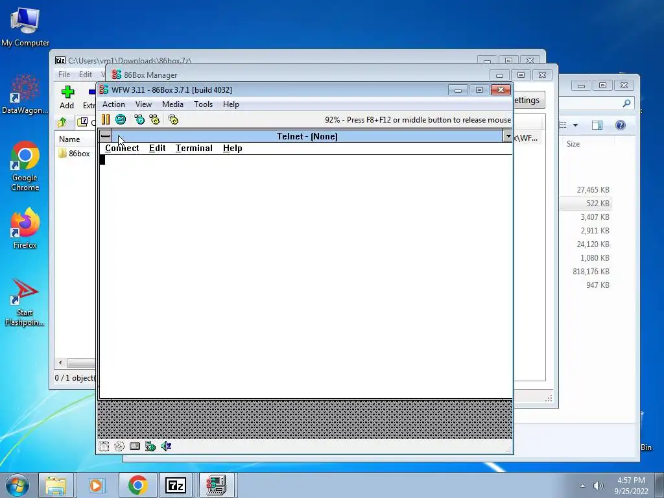The image size is (664, 498).
Task: Click the Windows Start button
Action: coord(17,485)
